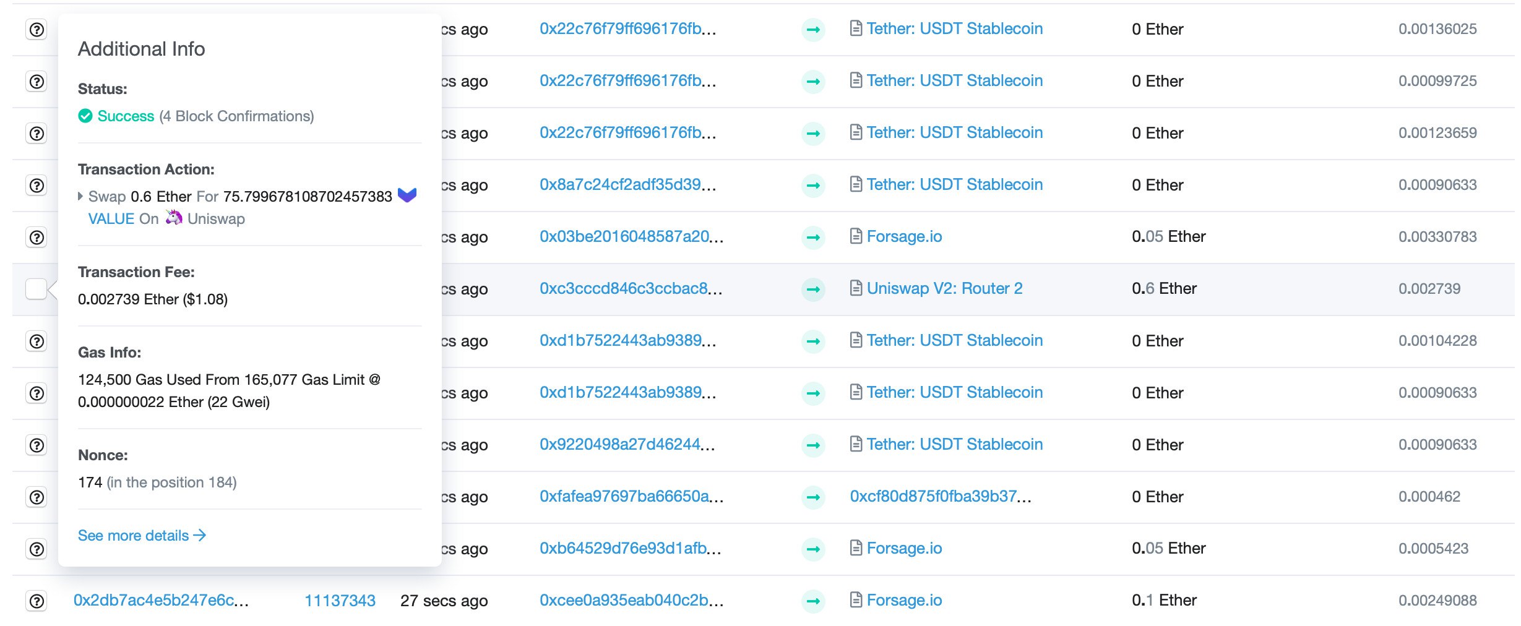This screenshot has height=626, width=1521.
Task: Open transaction hash 0x2db7ac4e5b247e6c
Action: (161, 600)
